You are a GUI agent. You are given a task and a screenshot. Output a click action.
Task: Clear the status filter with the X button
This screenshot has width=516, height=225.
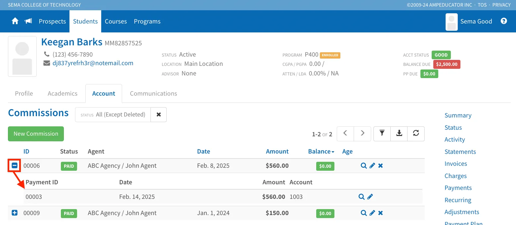[159, 114]
